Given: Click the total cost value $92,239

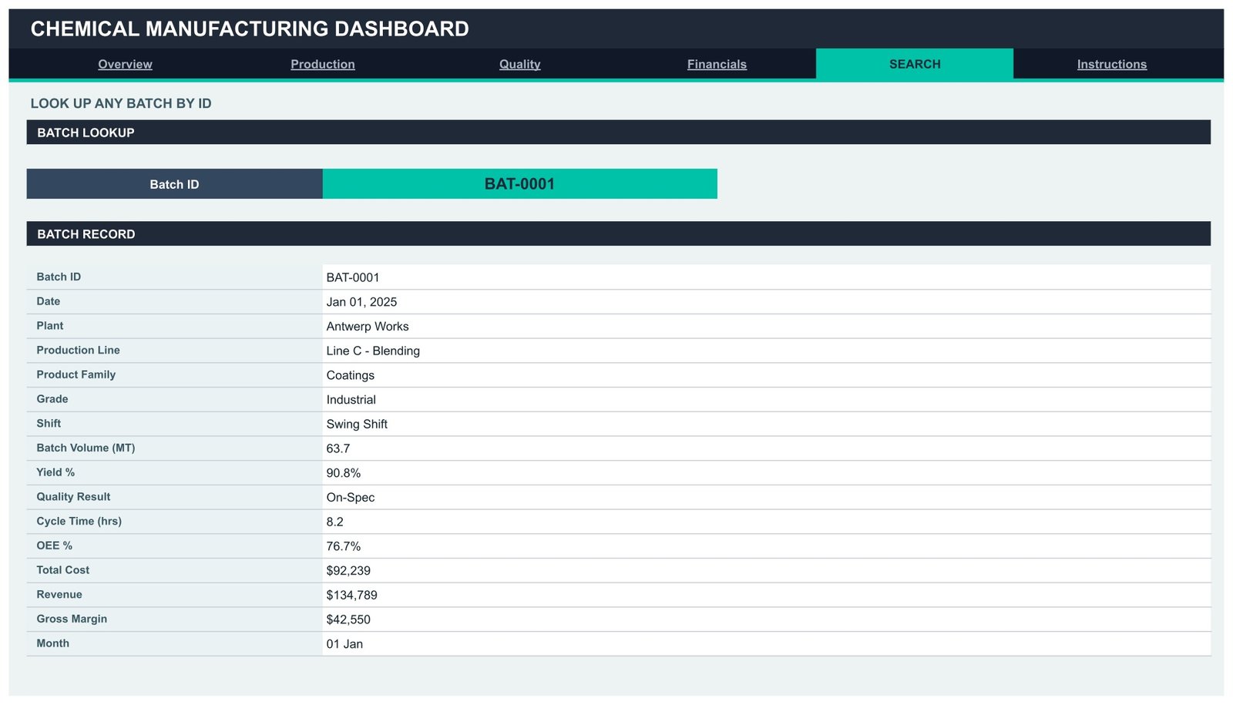Looking at the screenshot, I should [x=767, y=571].
